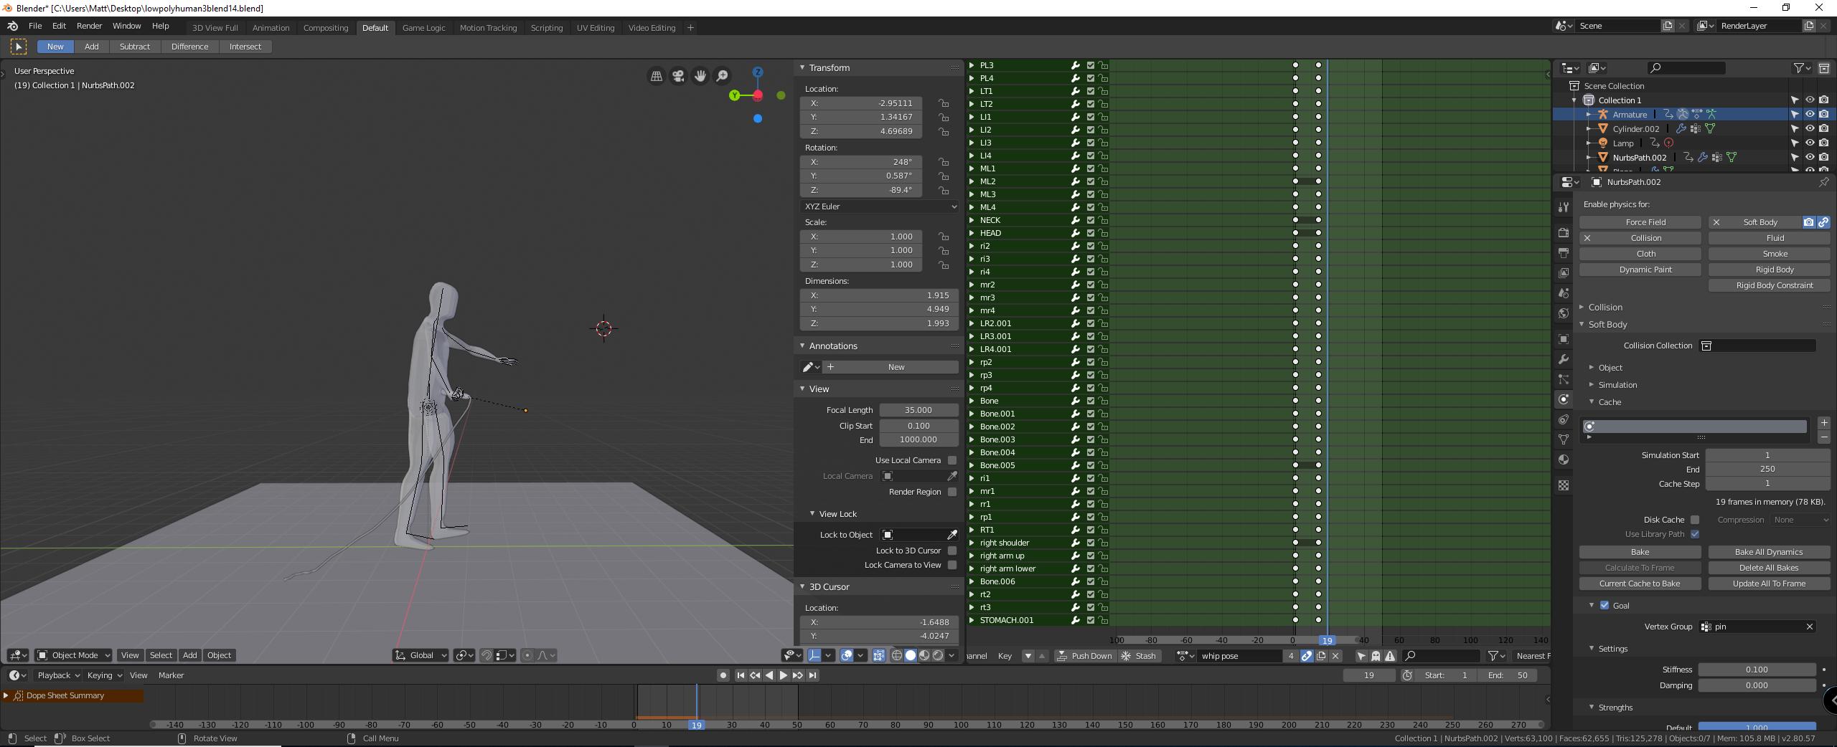Uncheck the Soft Body Goal checkbox

(x=1605, y=606)
